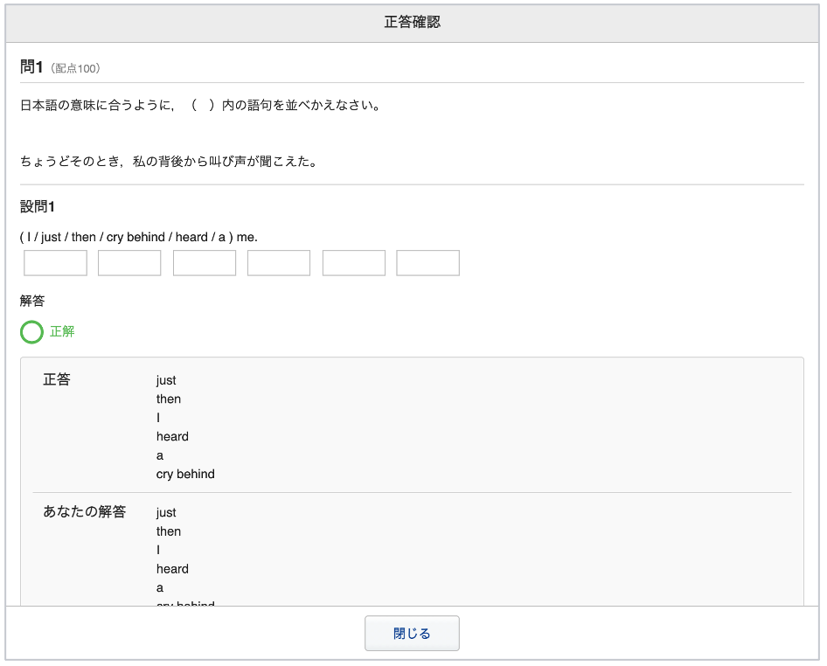Select the third answer blank box
827x666 pixels.
click(205, 262)
